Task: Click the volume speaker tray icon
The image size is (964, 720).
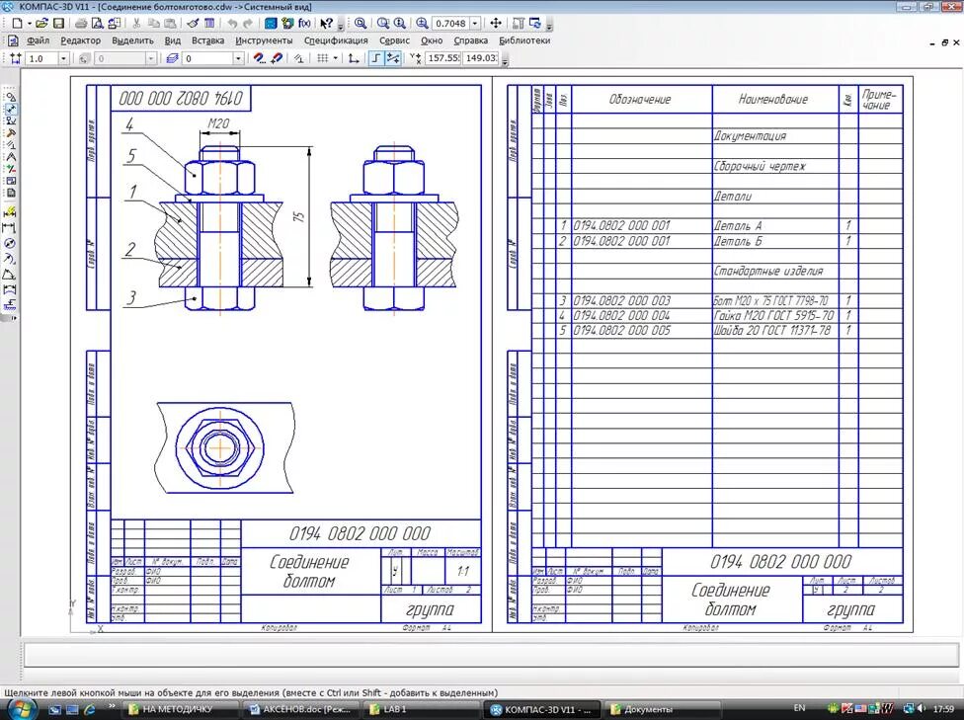Action: click(921, 709)
